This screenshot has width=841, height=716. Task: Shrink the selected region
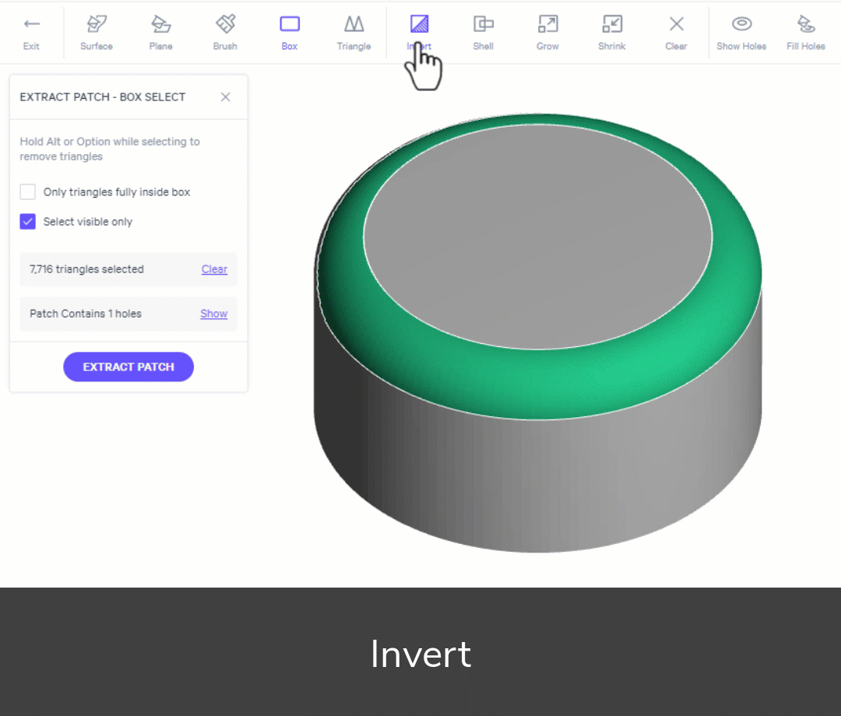[612, 33]
